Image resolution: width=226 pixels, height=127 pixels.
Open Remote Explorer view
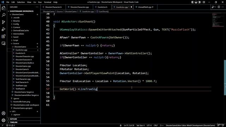pos(4,43)
